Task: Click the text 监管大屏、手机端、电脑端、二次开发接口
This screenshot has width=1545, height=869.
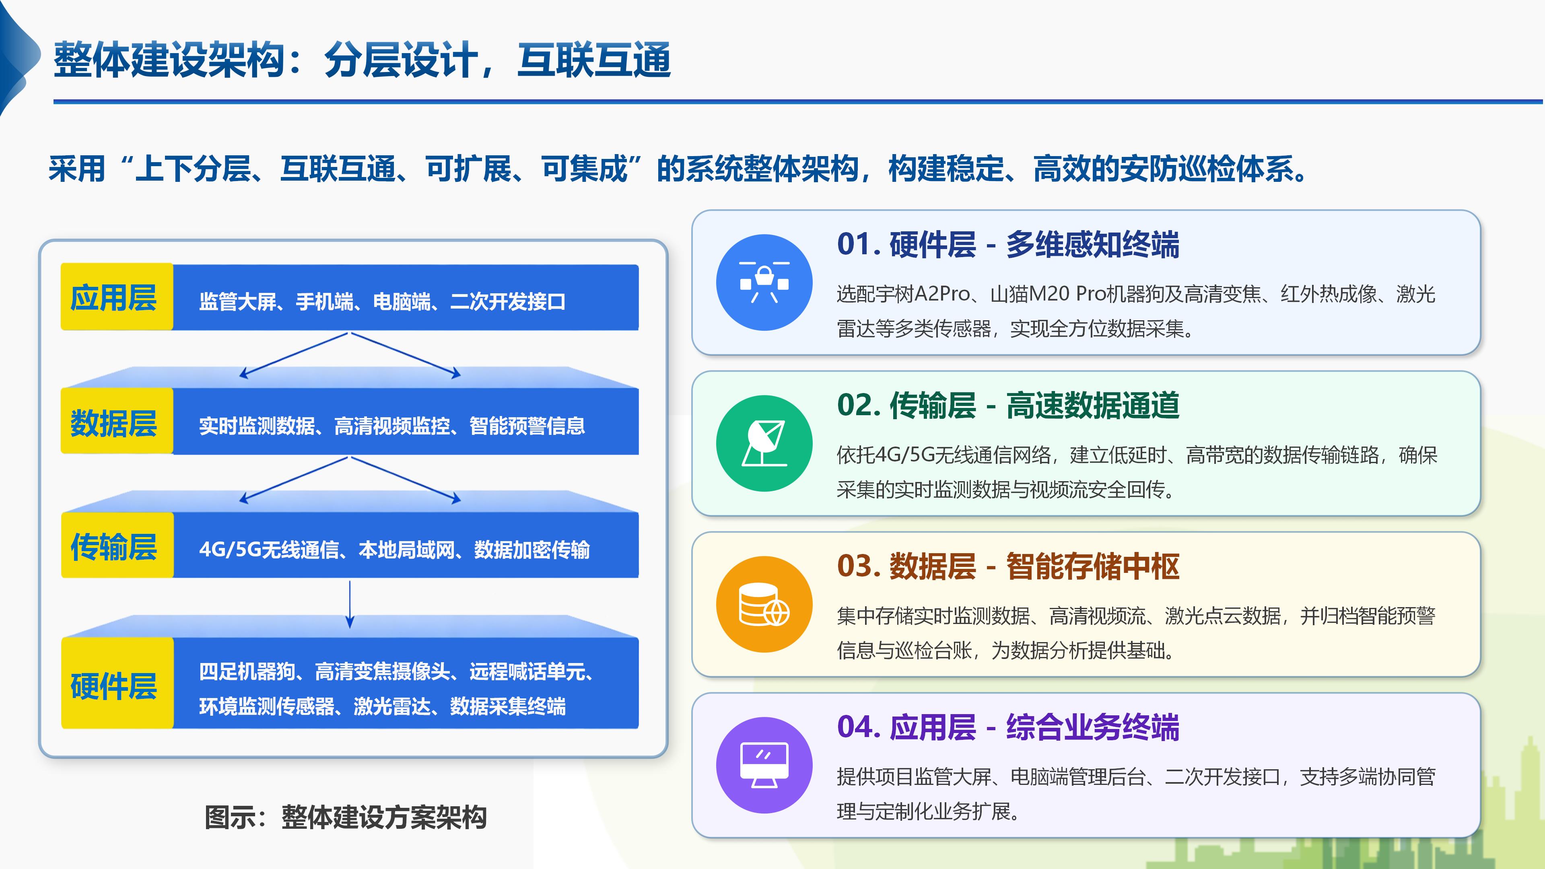Action: pos(382,302)
